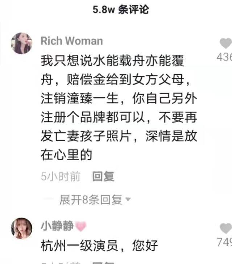Like 小静静's comment with heart icon
Image resolution: width=232 pixels, height=264 pixels.
[x=226, y=228]
